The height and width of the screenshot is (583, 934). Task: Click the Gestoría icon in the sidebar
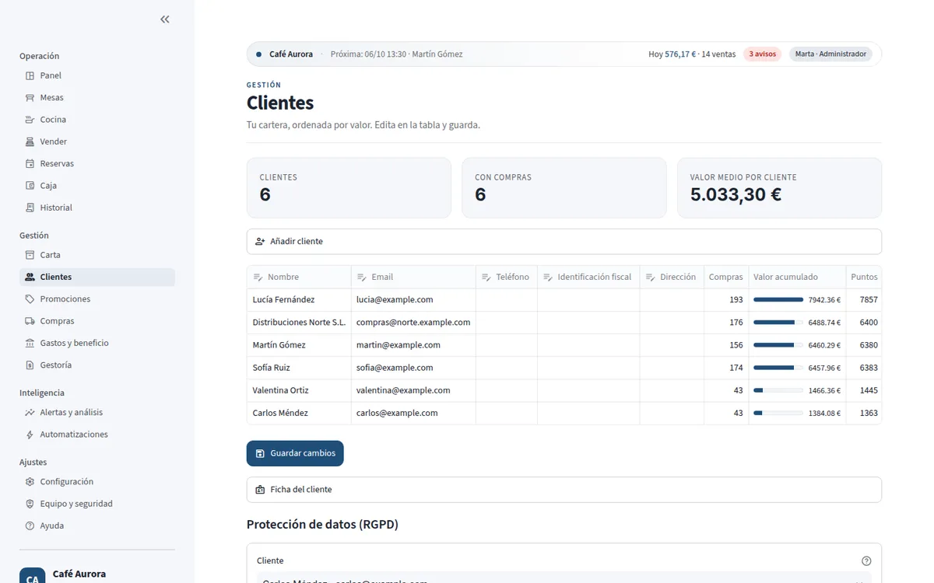pyautogui.click(x=30, y=365)
